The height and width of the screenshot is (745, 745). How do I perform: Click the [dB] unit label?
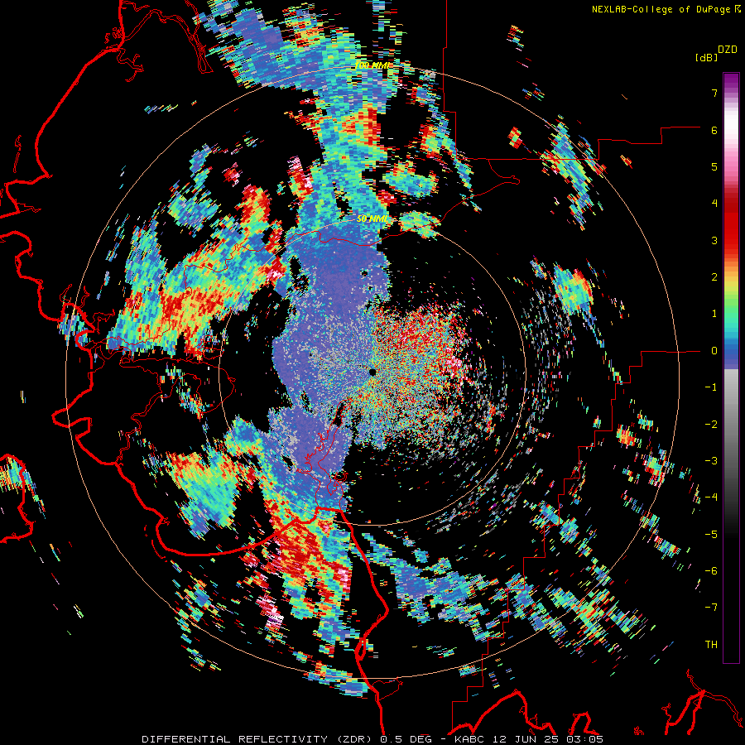[707, 57]
